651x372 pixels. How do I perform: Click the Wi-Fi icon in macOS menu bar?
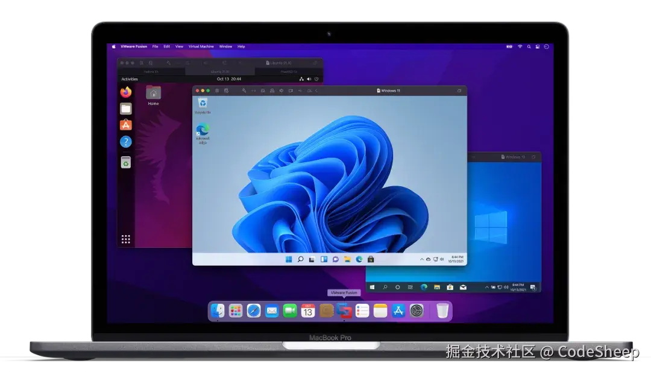tap(520, 46)
